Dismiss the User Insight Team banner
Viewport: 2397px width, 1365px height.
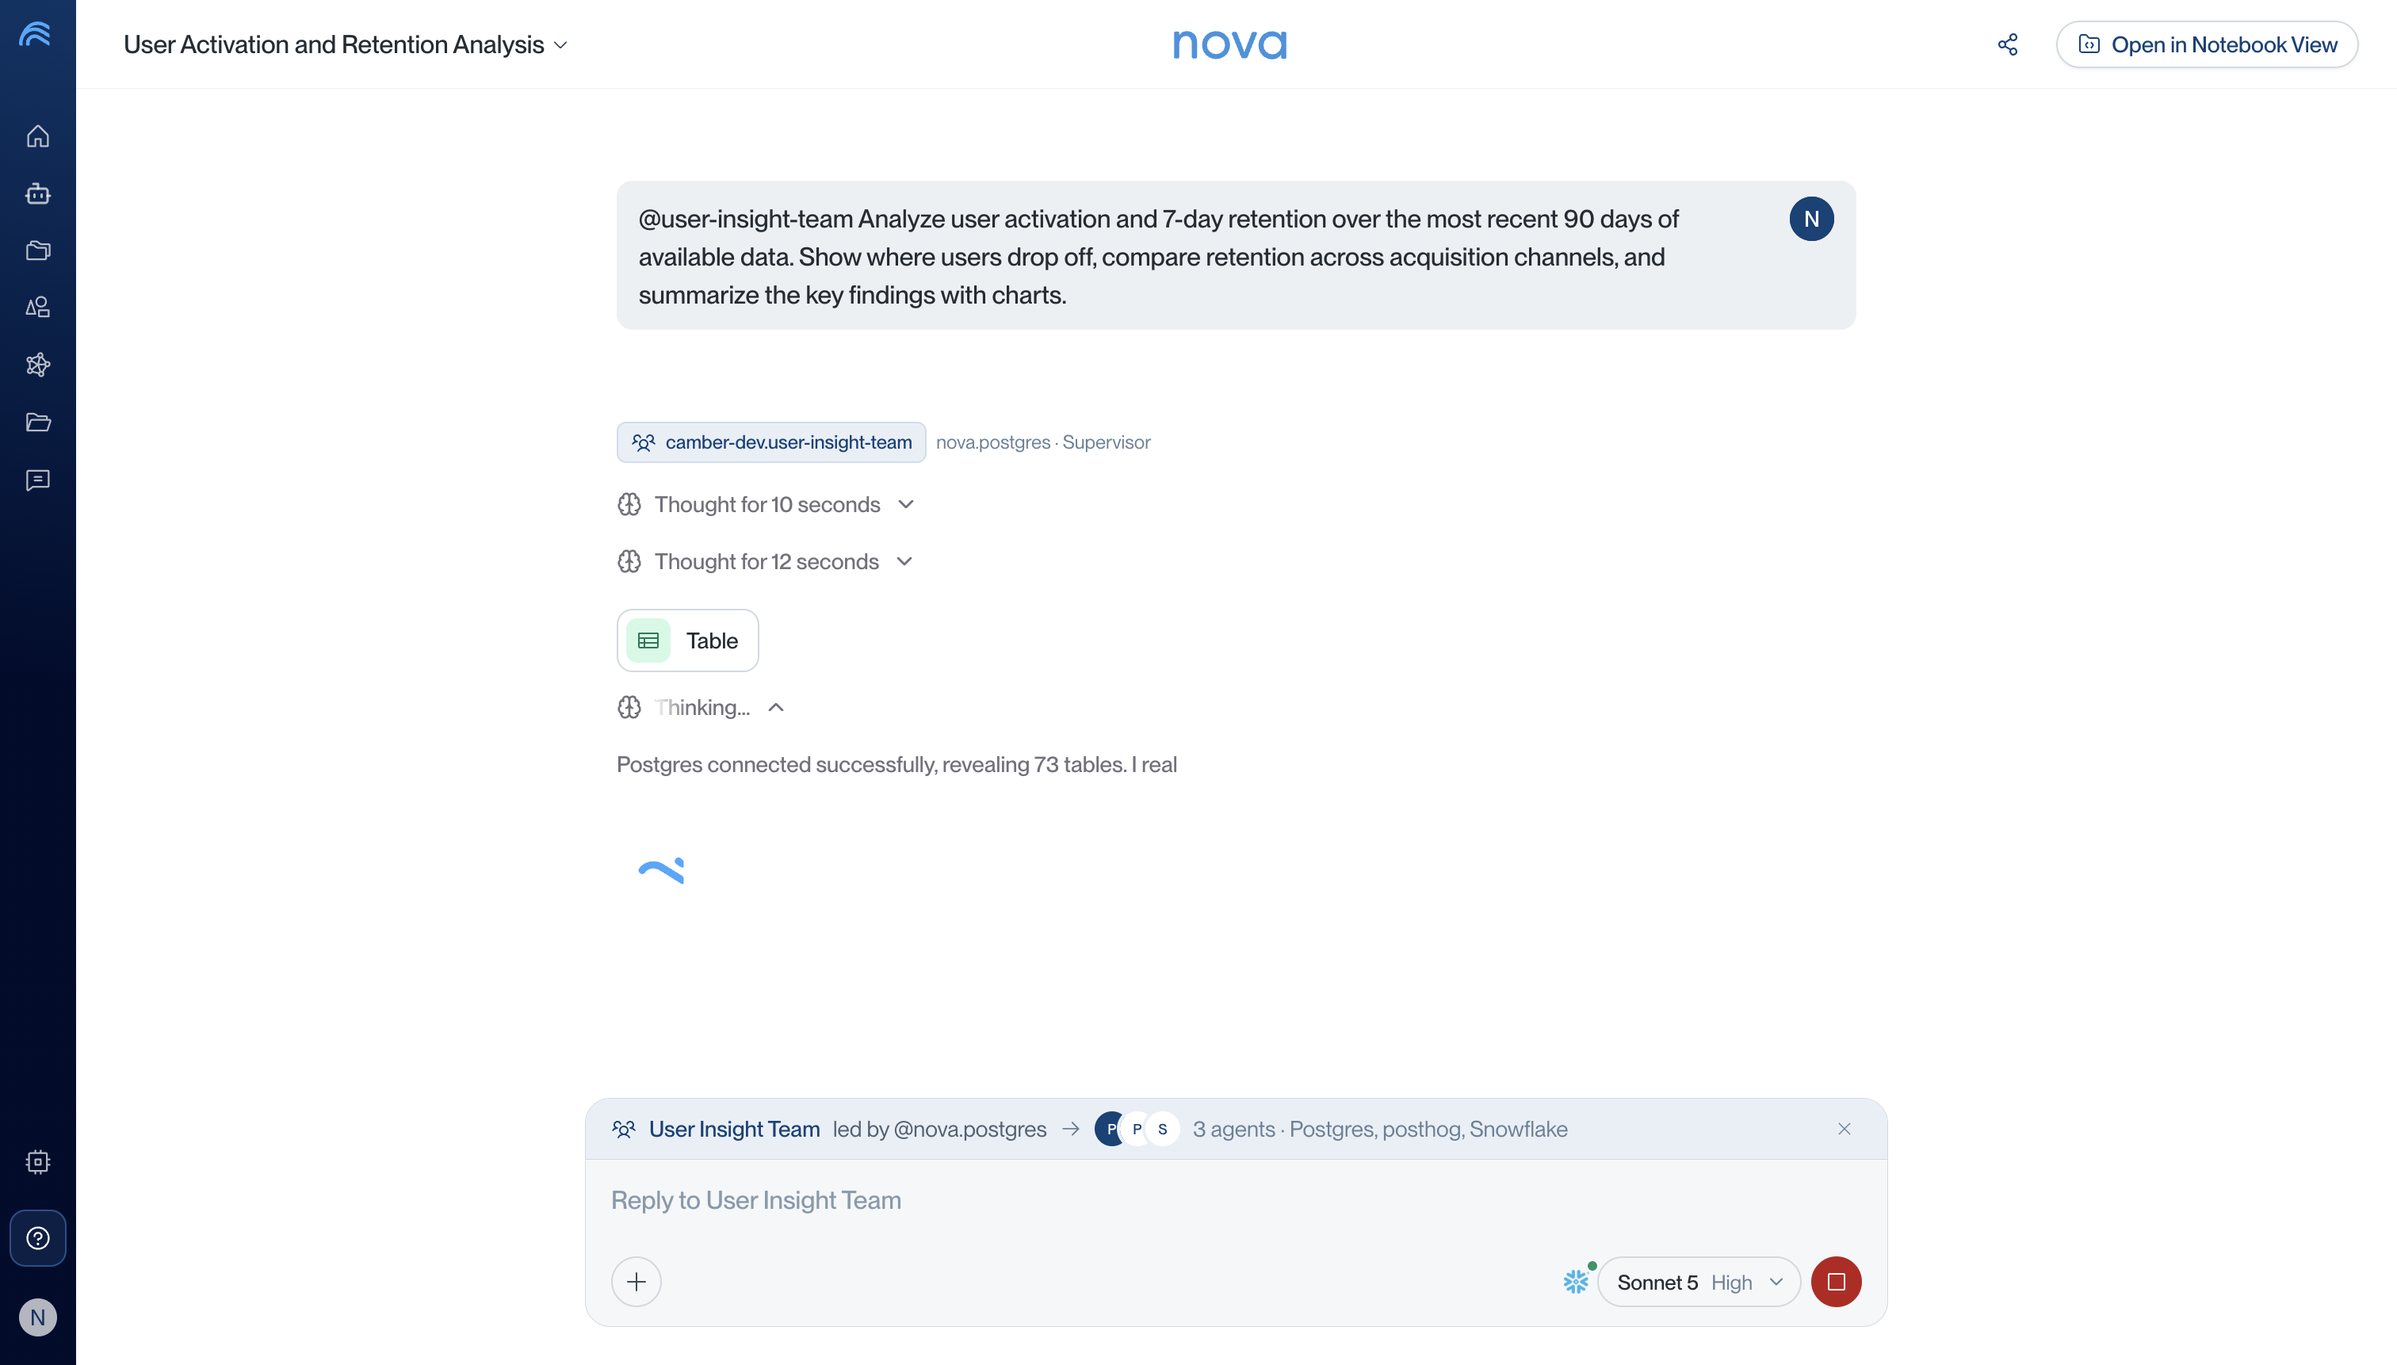(x=1844, y=1129)
